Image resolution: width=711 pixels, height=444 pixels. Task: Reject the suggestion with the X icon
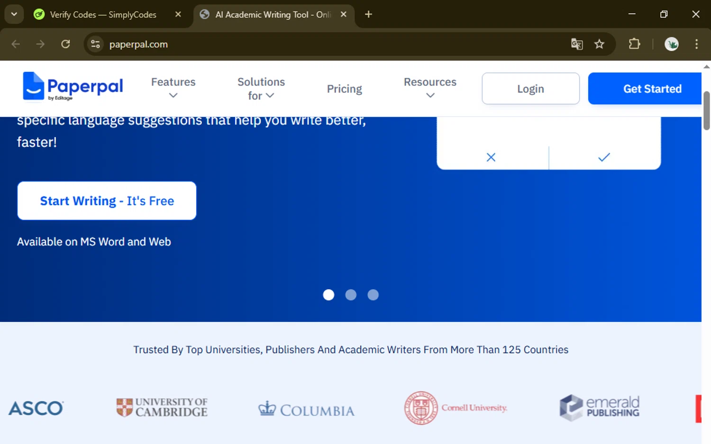pos(491,157)
